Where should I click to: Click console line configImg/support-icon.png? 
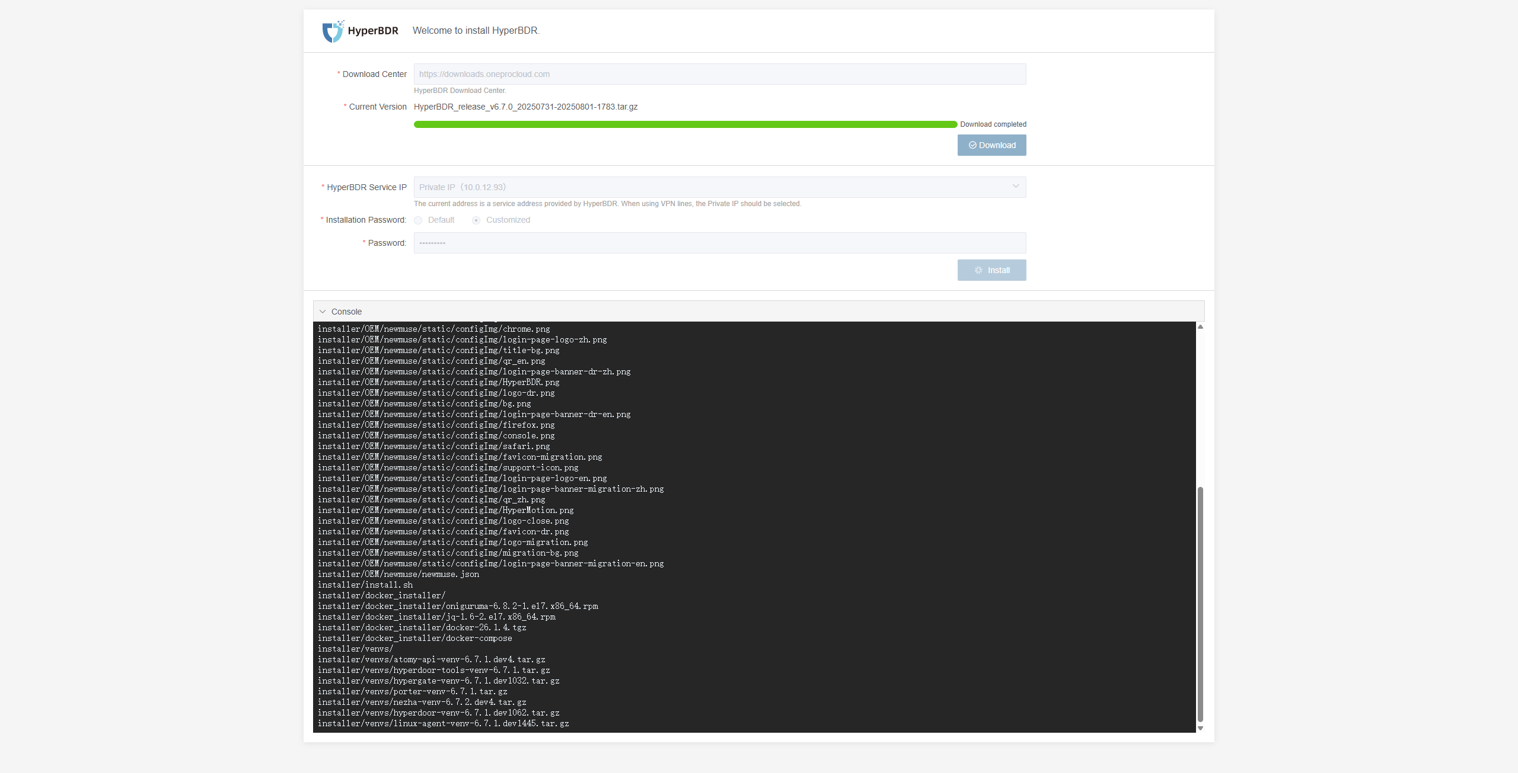coord(448,467)
